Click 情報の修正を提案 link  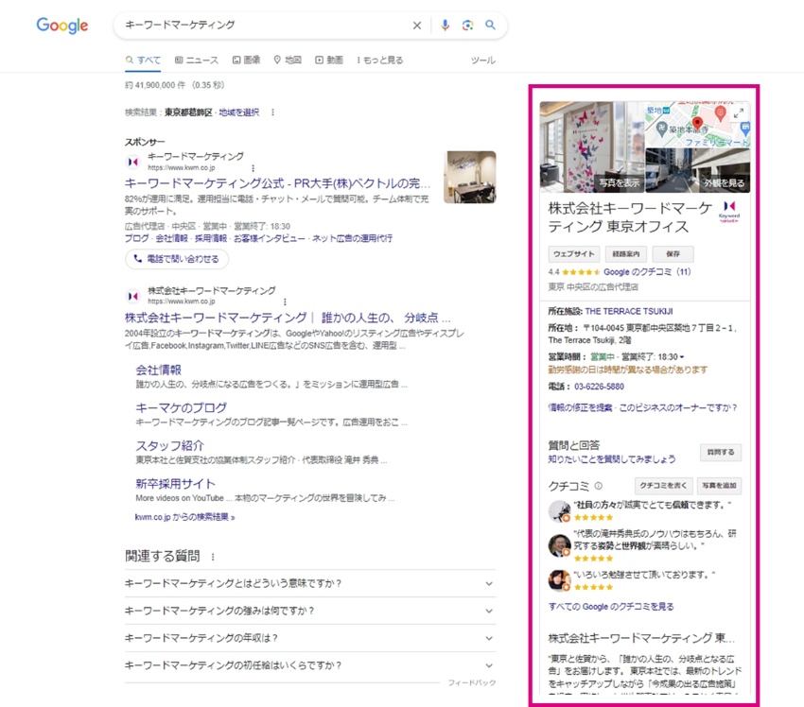coord(580,407)
